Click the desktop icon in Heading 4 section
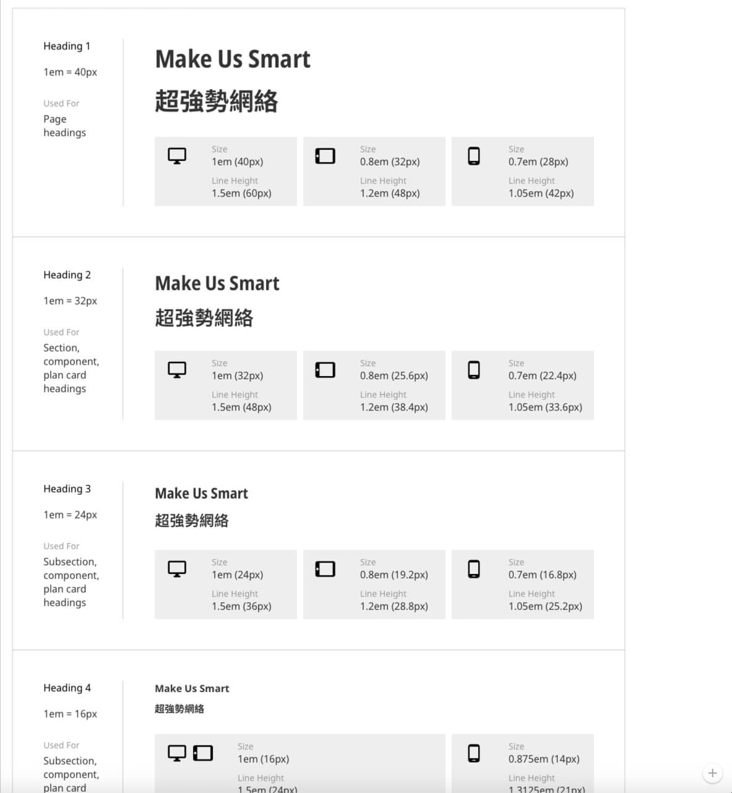This screenshot has width=732, height=793. (177, 753)
